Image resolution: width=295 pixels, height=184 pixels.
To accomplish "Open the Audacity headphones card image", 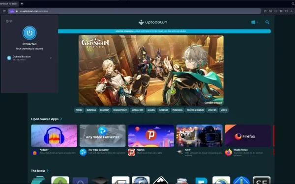I will (54, 136).
